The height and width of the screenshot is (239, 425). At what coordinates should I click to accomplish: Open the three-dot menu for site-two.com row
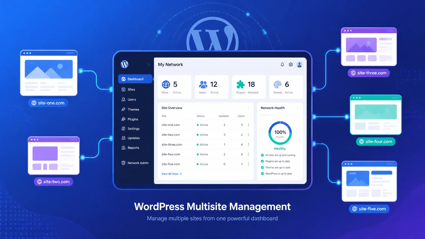click(x=248, y=135)
